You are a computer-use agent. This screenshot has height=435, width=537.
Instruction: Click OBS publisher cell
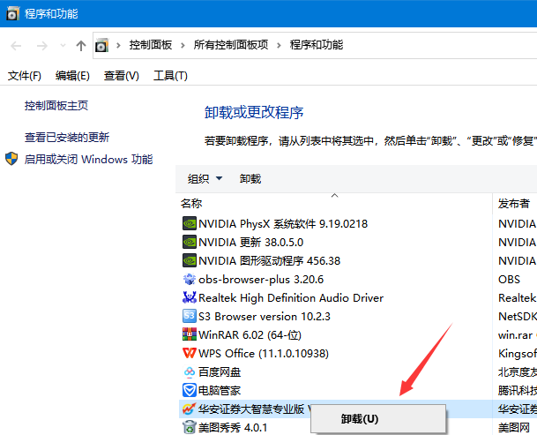coord(509,279)
